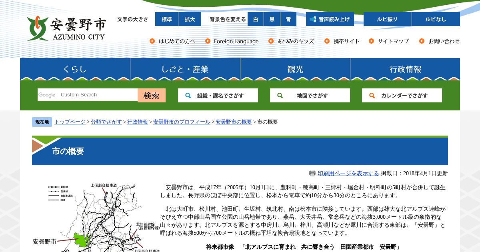Search by 組織・課名でさがす
Image resolution: width=480 pixels, height=252 pixels.
pyautogui.click(x=218, y=96)
